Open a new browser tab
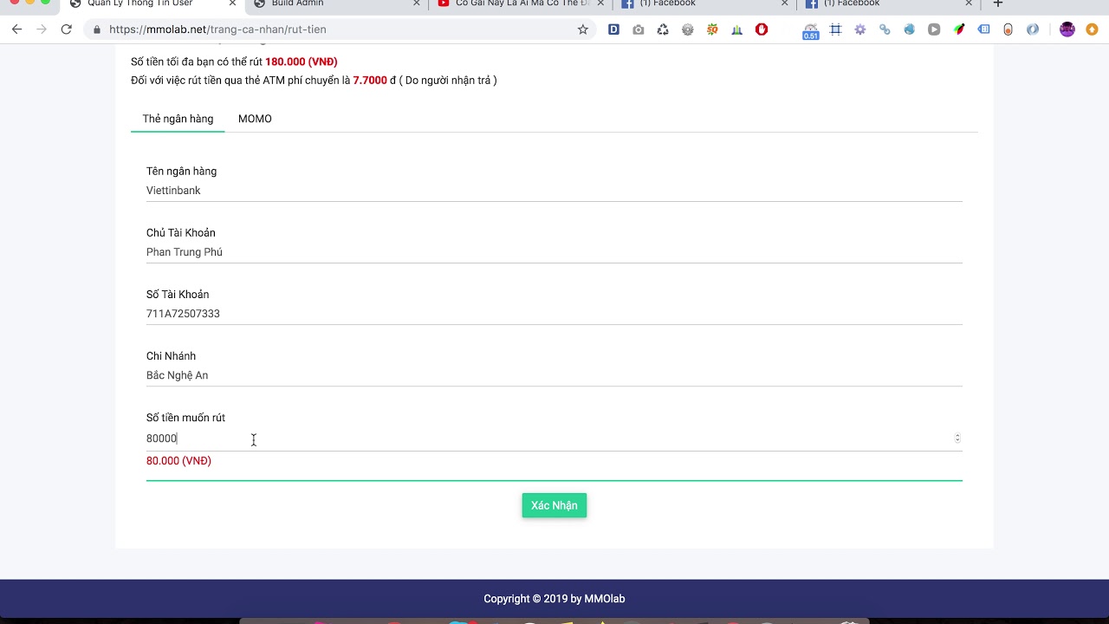The image size is (1109, 624). pyautogui.click(x=998, y=4)
